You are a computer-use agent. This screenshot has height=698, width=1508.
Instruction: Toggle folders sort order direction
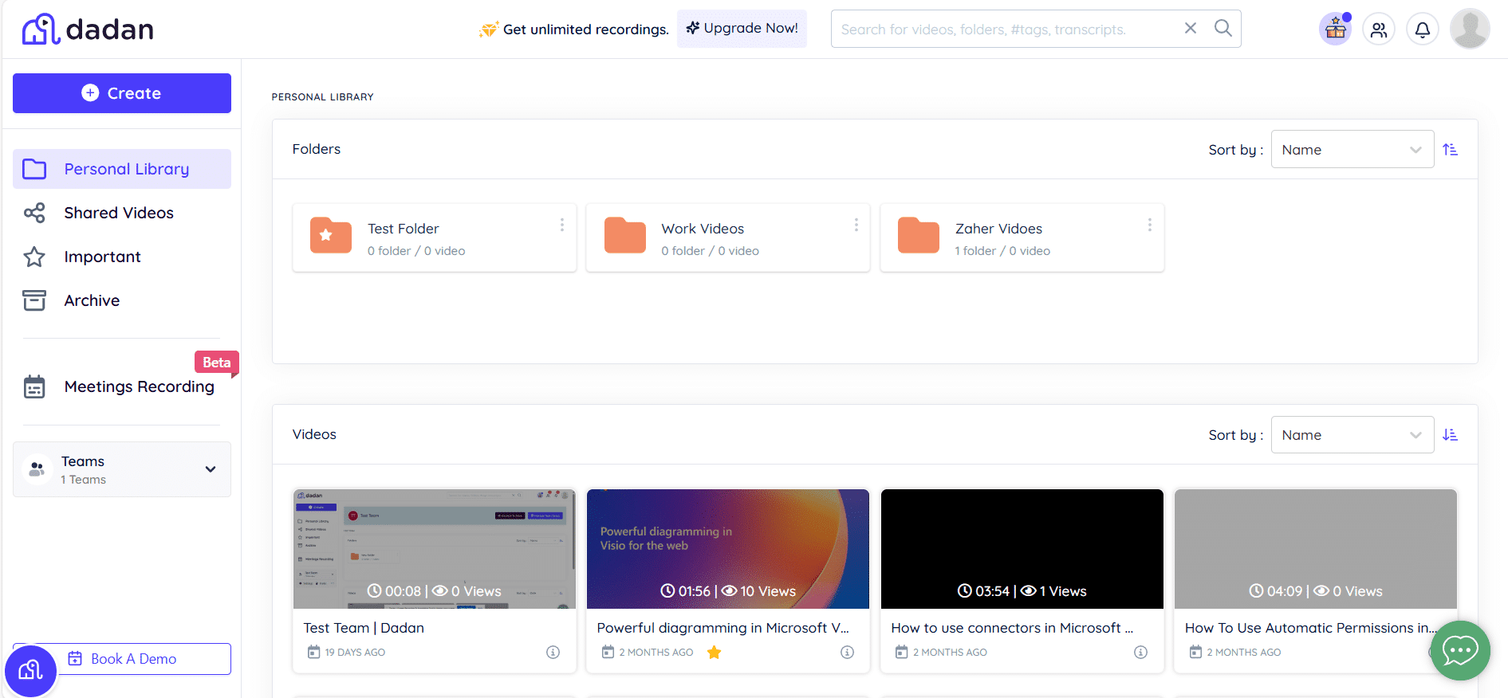pyautogui.click(x=1450, y=149)
